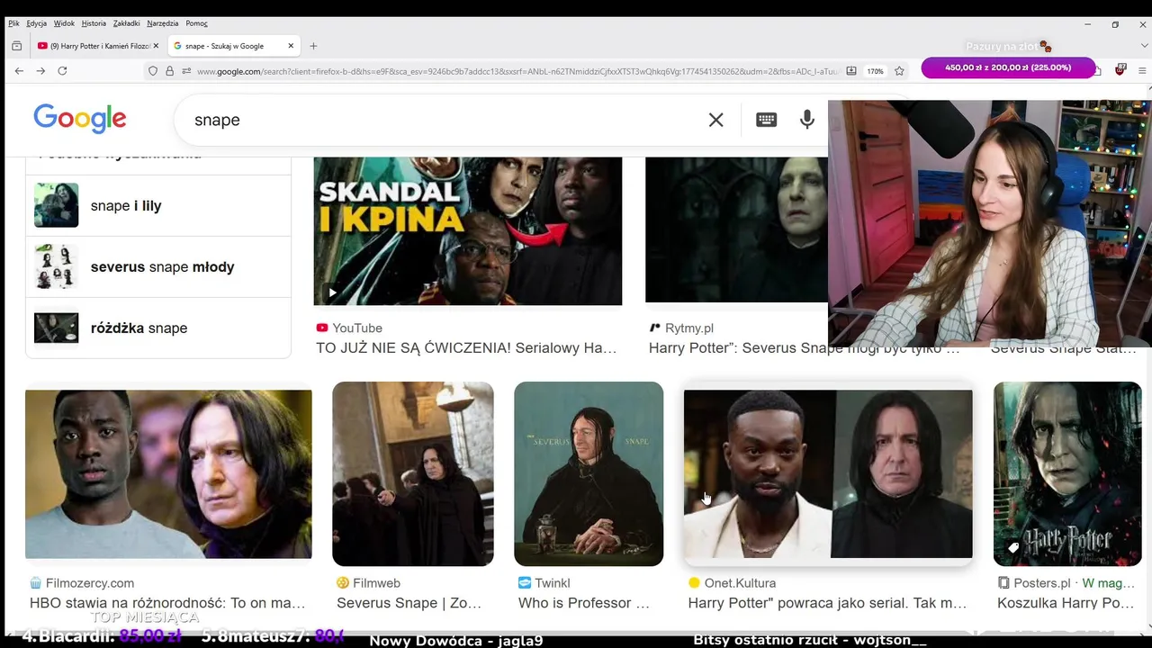Start Google voice search microphone
This screenshot has height=648, width=1152.
pyautogui.click(x=807, y=120)
